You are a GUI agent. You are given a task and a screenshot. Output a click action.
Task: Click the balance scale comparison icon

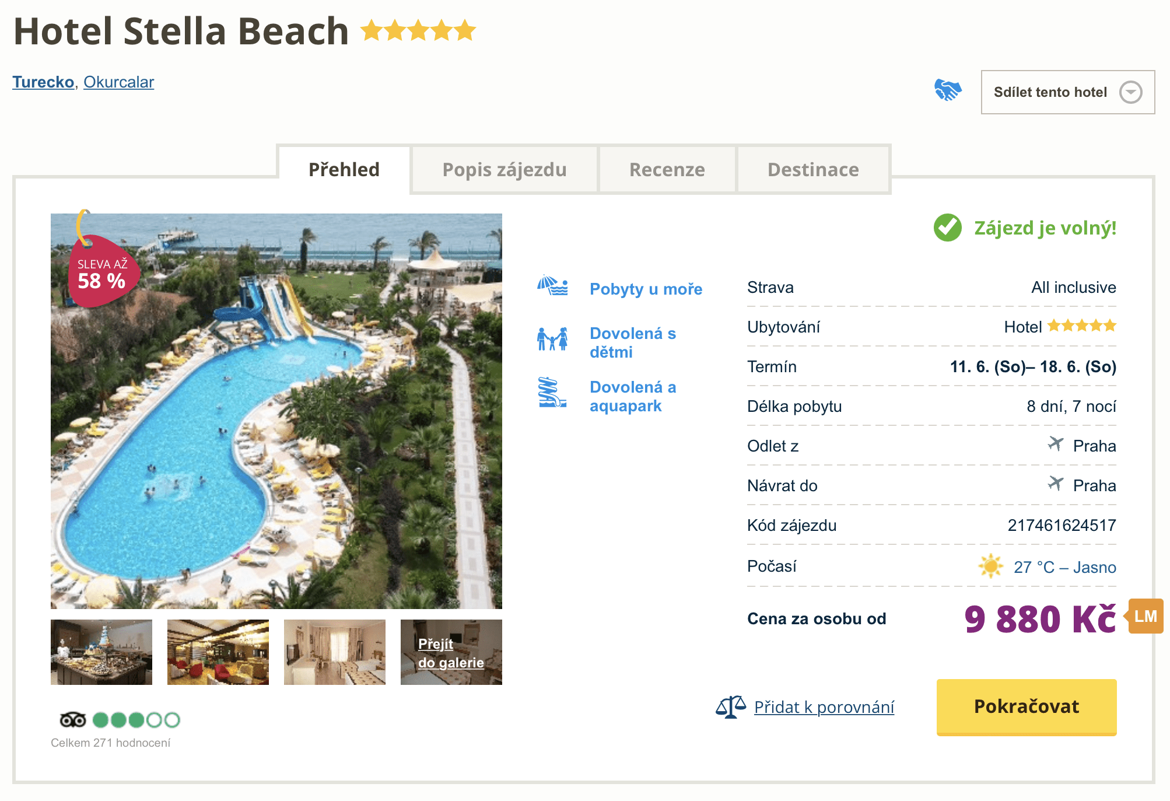(731, 707)
